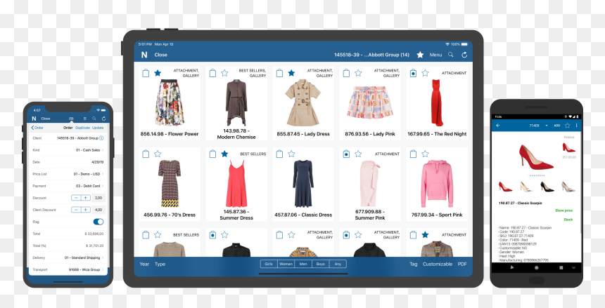Select the Men segment

303,264
